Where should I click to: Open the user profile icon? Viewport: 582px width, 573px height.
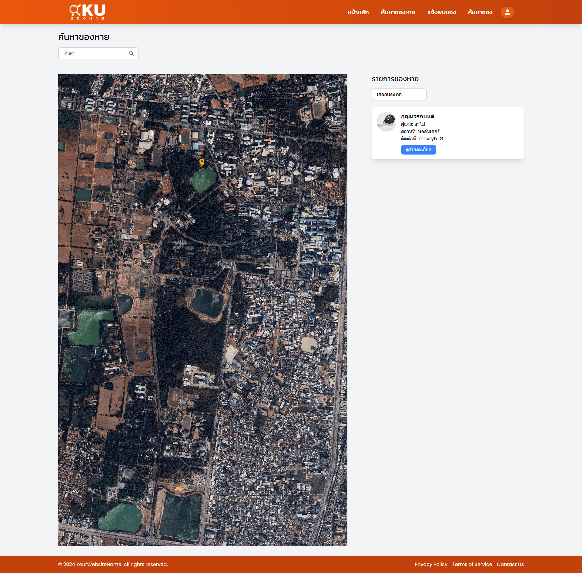[x=507, y=12]
